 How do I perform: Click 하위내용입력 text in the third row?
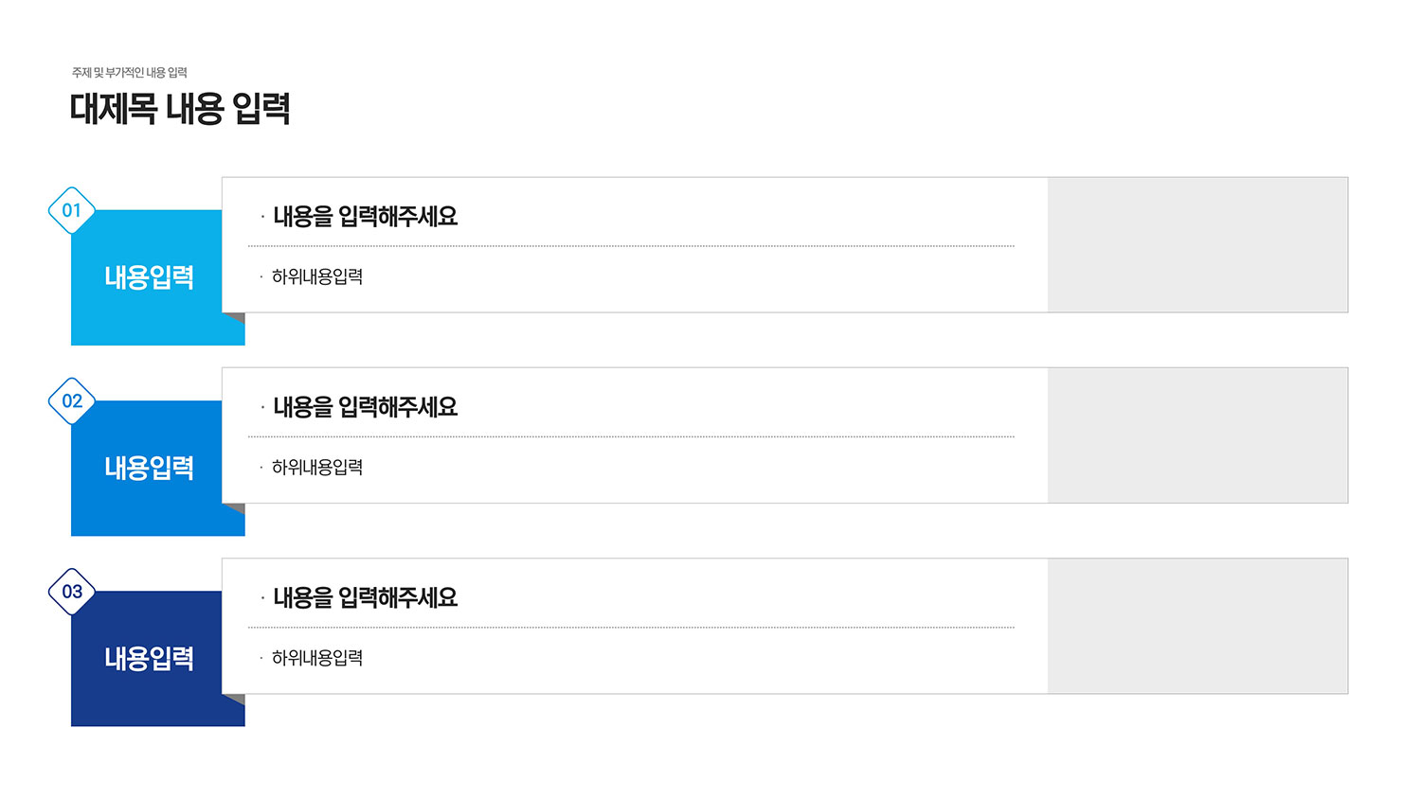[317, 657]
